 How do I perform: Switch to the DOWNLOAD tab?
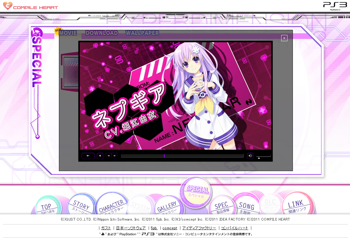[x=102, y=33]
